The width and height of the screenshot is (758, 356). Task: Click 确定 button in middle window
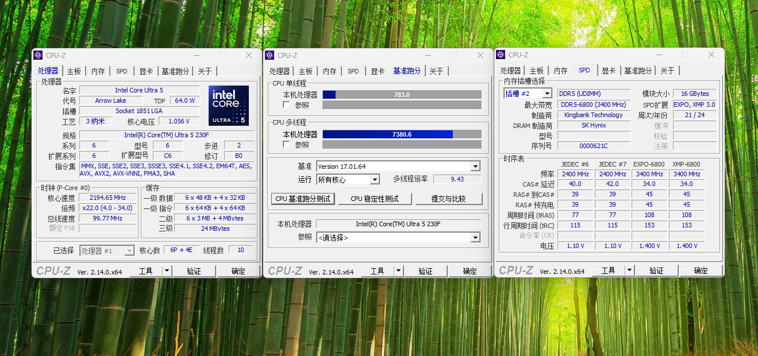(x=470, y=271)
